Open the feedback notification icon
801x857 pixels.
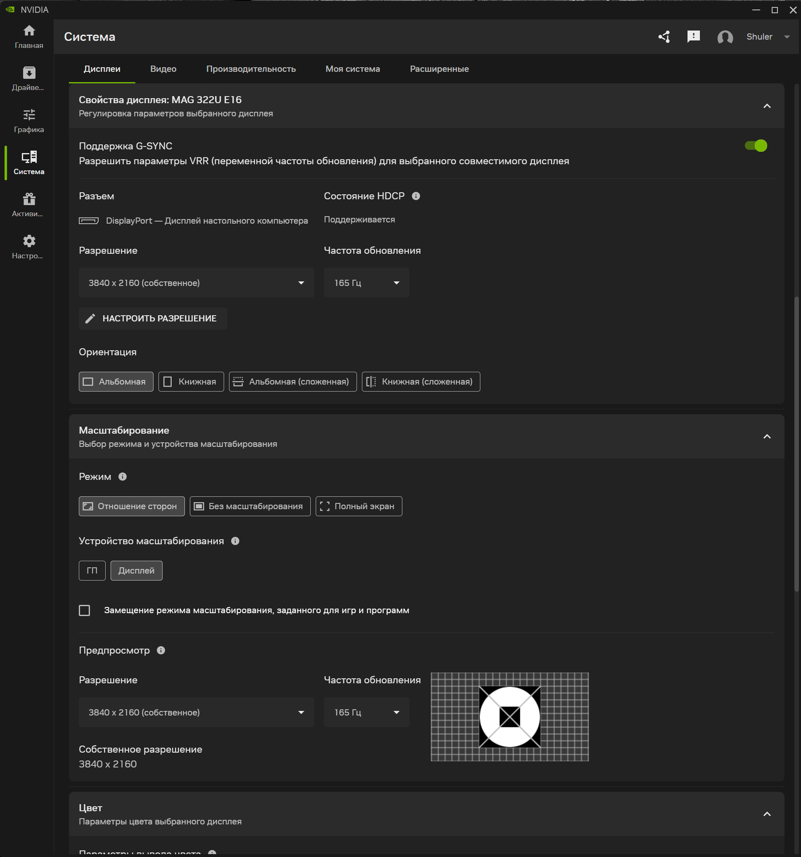click(693, 37)
